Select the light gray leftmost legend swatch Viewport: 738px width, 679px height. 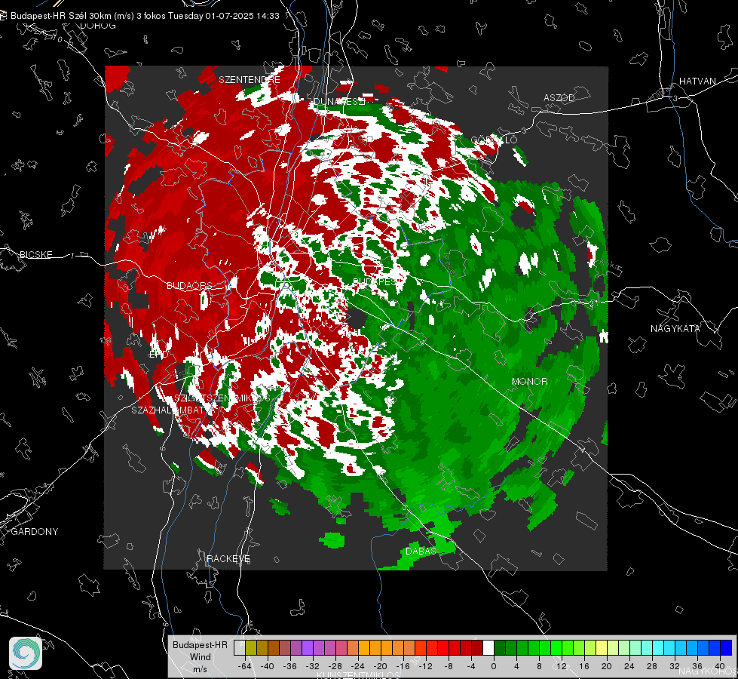239,647
